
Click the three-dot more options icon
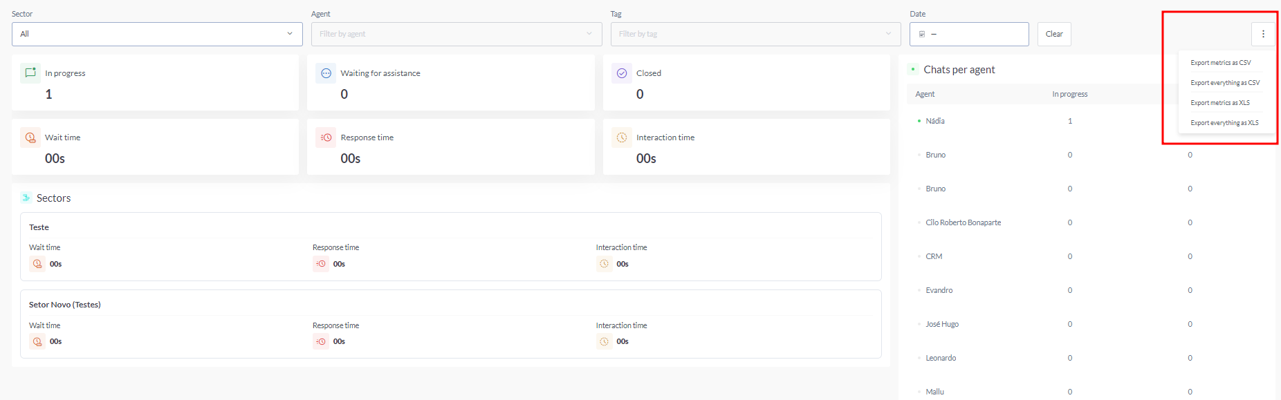click(x=1263, y=34)
